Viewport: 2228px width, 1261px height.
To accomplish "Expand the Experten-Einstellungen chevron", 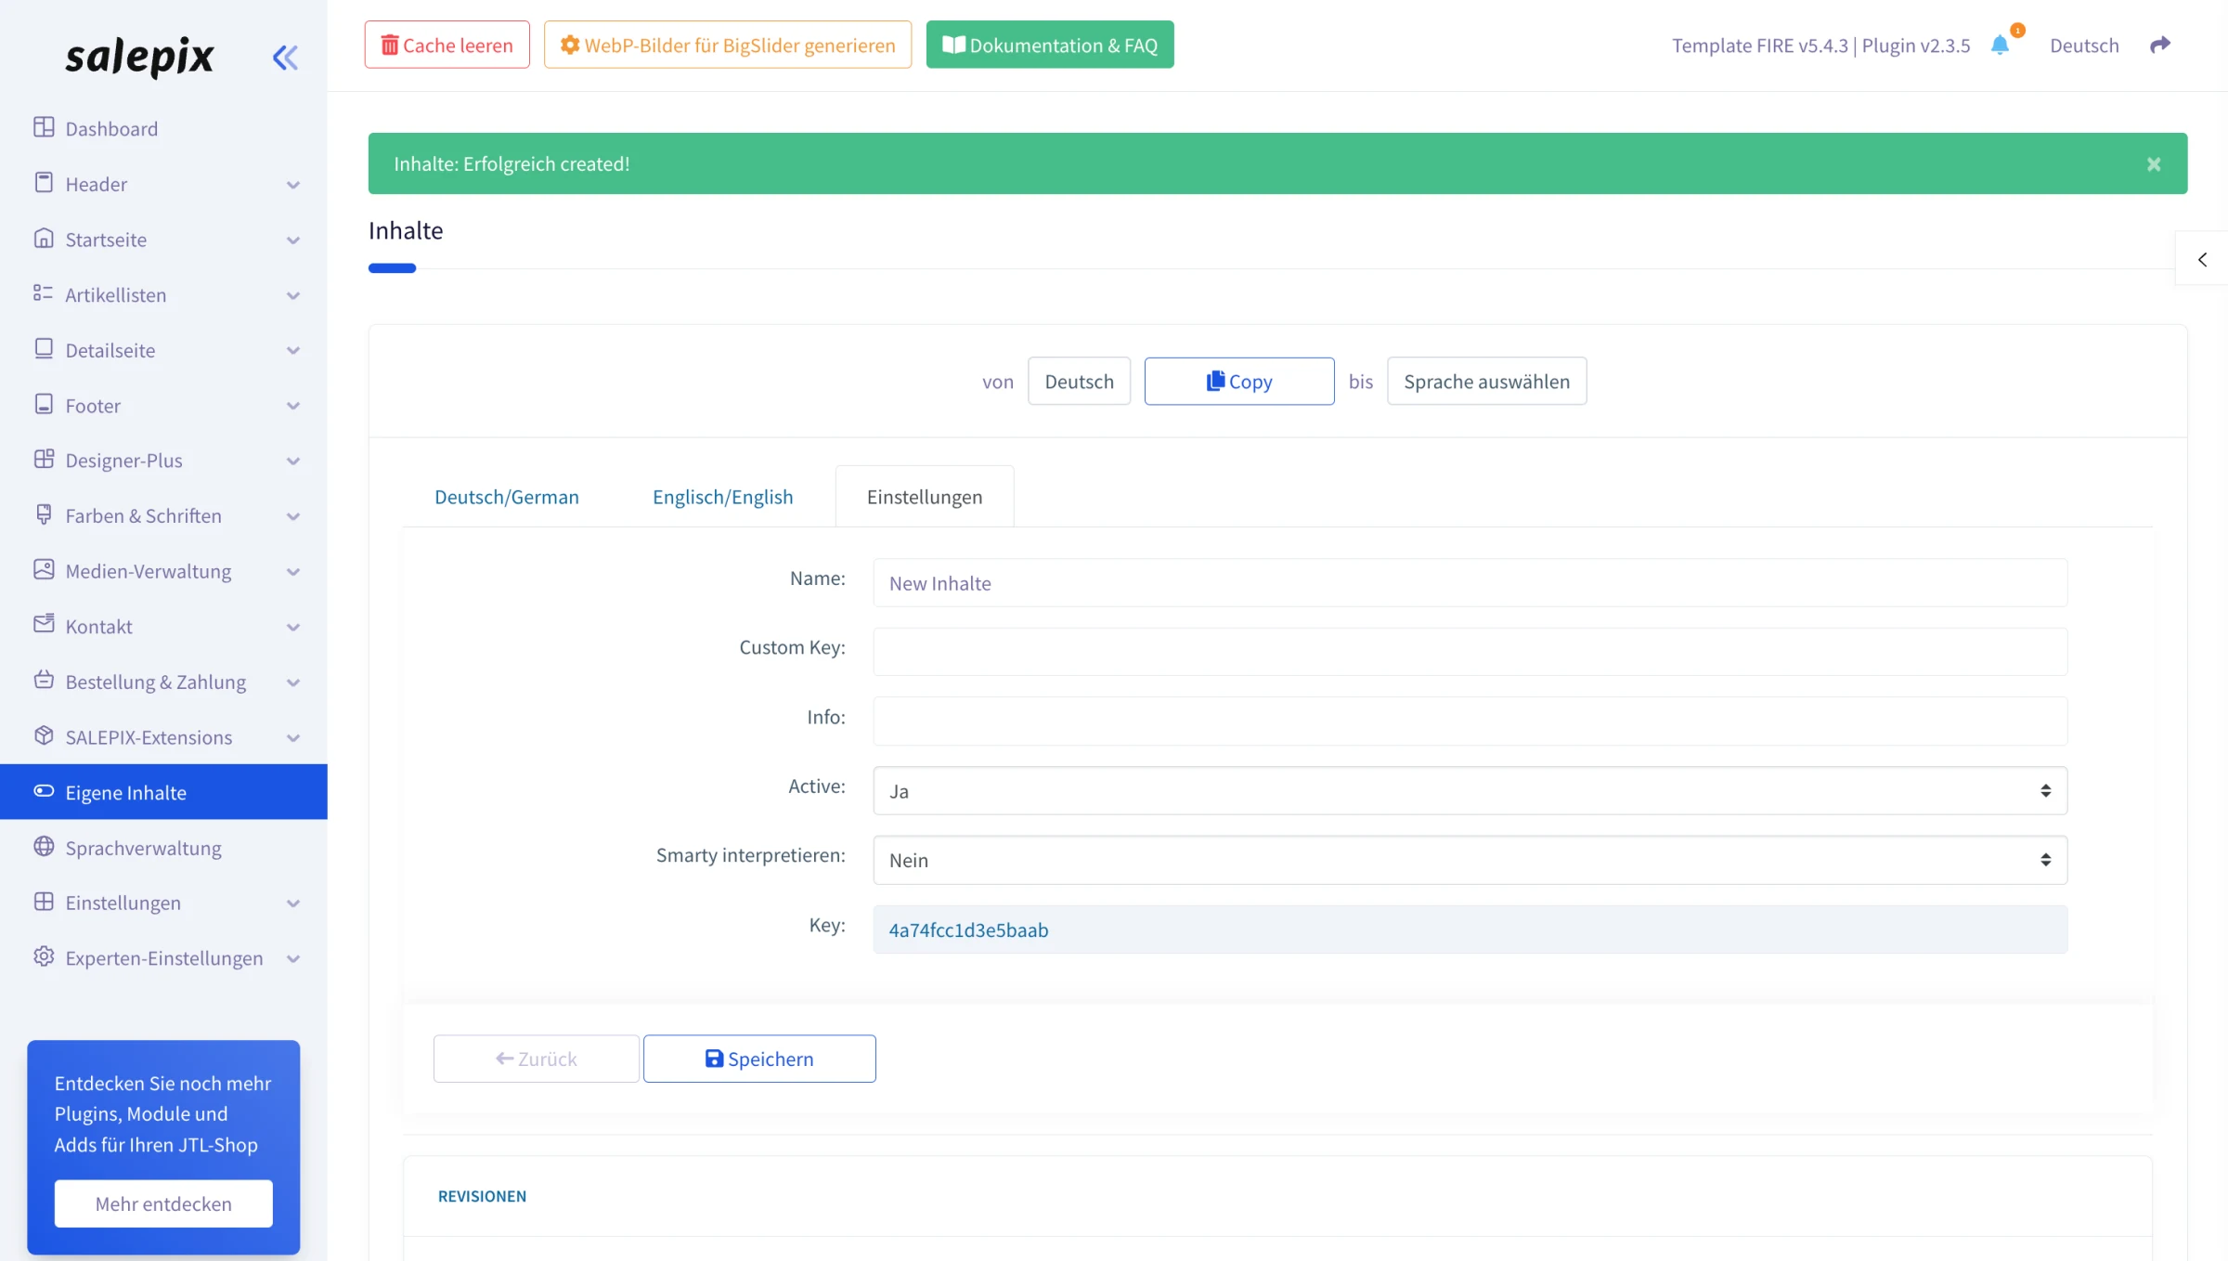I will click(x=293, y=958).
